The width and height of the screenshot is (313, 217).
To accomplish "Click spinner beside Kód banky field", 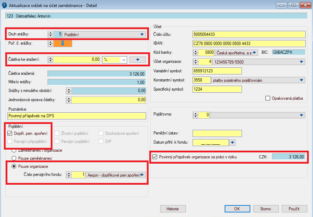I will pyautogui.click(x=196, y=52).
